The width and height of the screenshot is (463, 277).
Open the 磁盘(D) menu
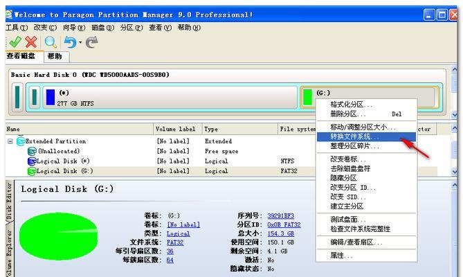(x=102, y=28)
